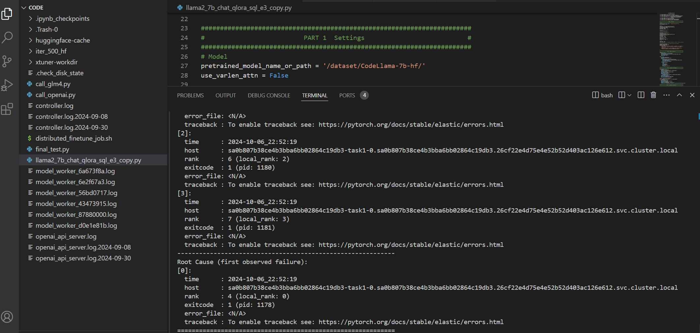The height and width of the screenshot is (333, 700).
Task: Expand the huggingface-cache folder
Action: pyautogui.click(x=63, y=40)
